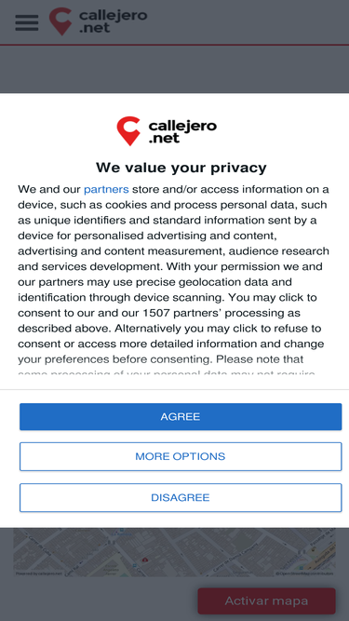Open the partners link
This screenshot has height=621, width=349.
coord(106,189)
